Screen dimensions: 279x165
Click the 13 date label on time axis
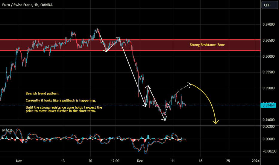[63, 161]
